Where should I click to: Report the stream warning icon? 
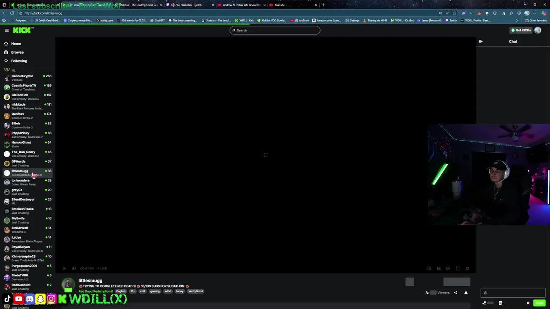pyautogui.click(x=466, y=293)
